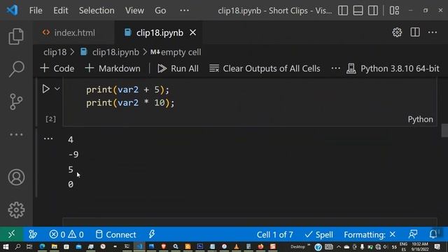The height and width of the screenshot is (252, 448).
Task: Click output value -9
Action: tap(73, 155)
